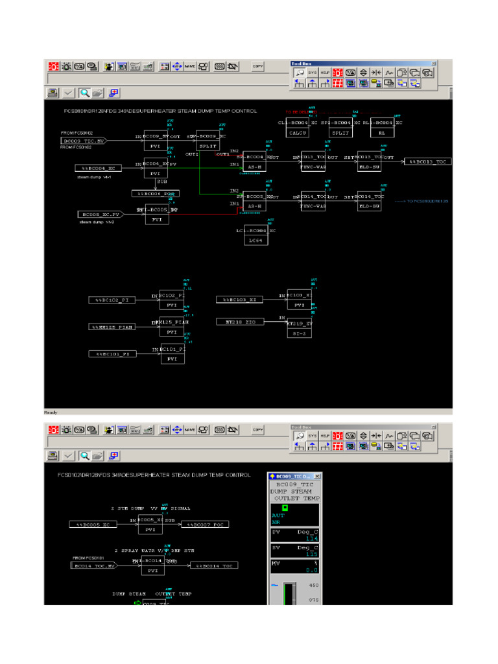Click checkmark icon in FCS0101 second toolbar
The height and width of the screenshot is (664, 498).
click(68, 93)
